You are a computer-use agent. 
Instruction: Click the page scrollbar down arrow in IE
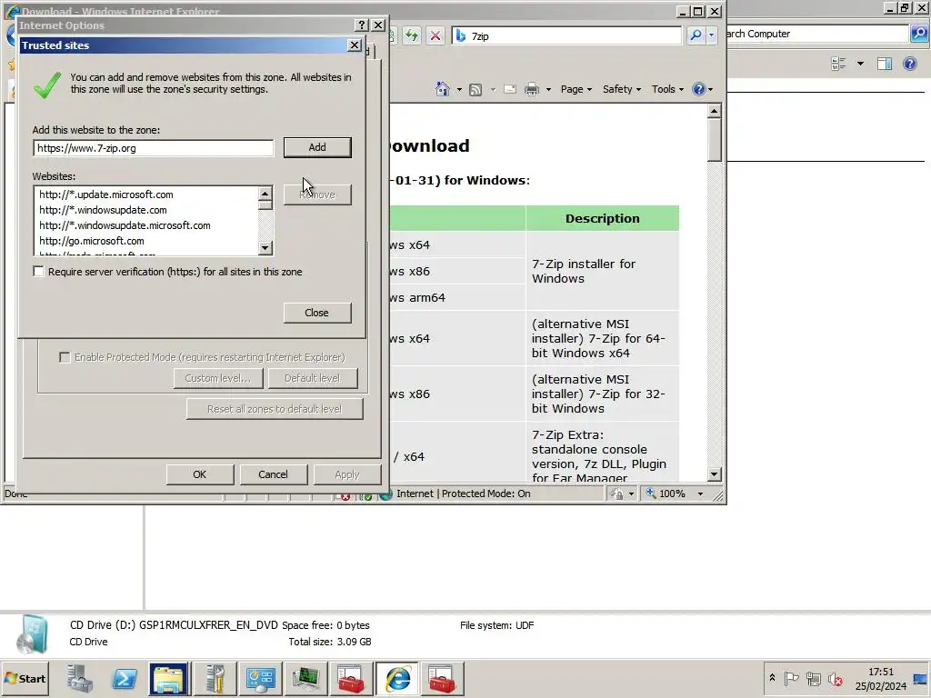tap(715, 474)
